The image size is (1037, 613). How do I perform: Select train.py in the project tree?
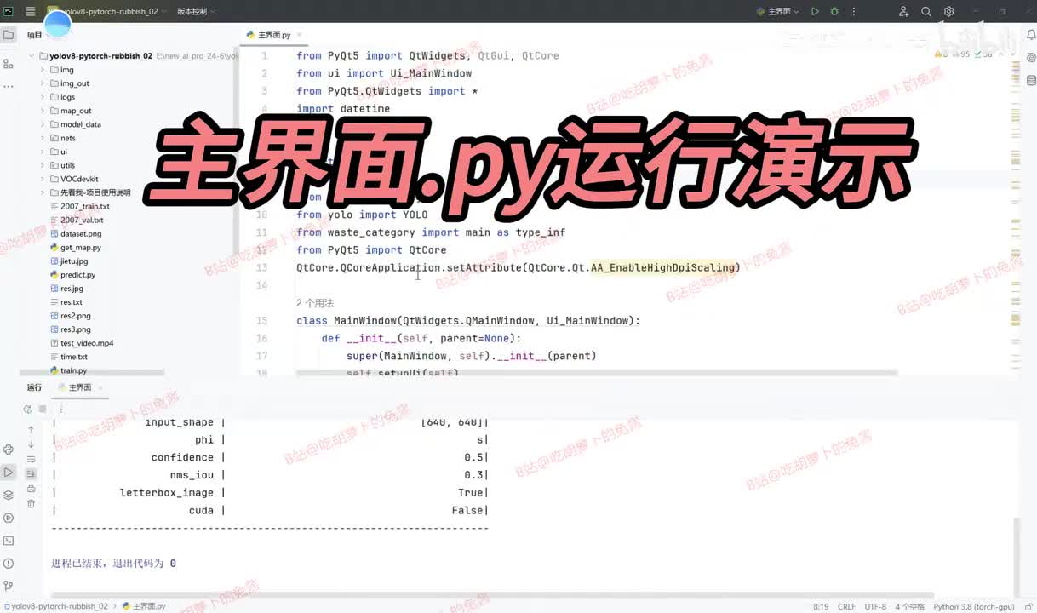(x=73, y=370)
